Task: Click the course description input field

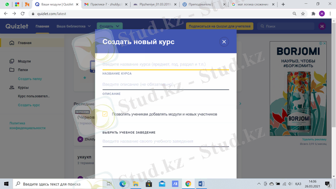Action: click(165, 84)
